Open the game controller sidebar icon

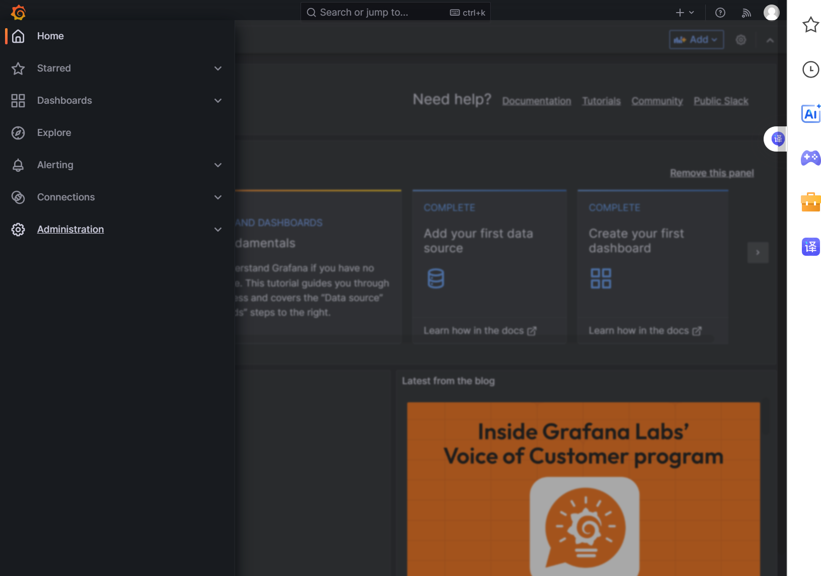810,158
